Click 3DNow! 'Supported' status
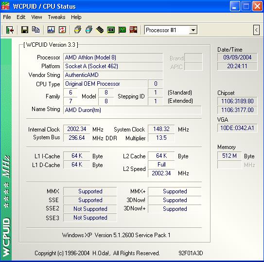The width and height of the screenshot is (264, 262). tap(175, 200)
